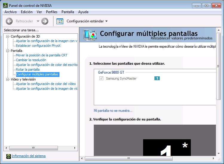Open the Información del sistema link
The width and height of the screenshot is (224, 164).
click(29, 156)
